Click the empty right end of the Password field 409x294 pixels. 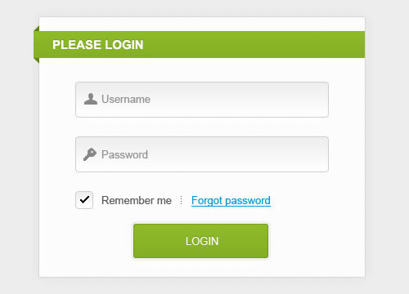[x=286, y=154]
